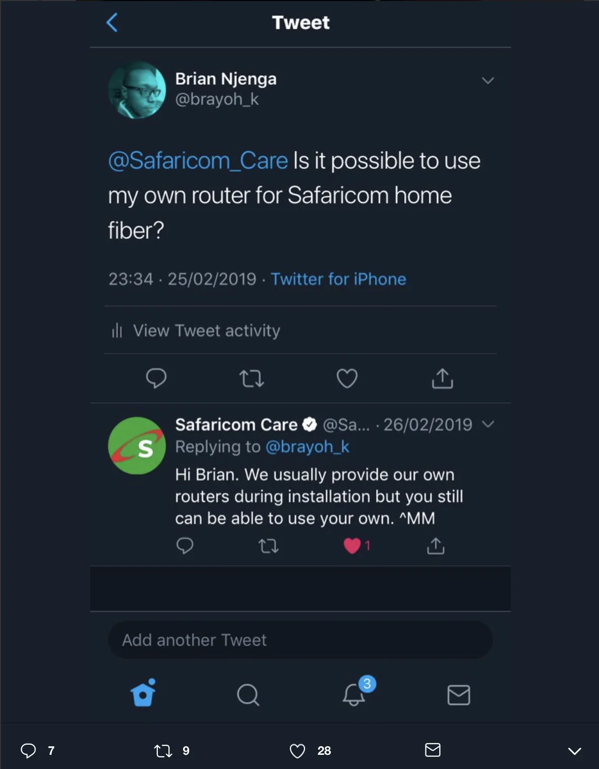Open Brian Njenga's profile picture
599x769 pixels.
pos(137,90)
